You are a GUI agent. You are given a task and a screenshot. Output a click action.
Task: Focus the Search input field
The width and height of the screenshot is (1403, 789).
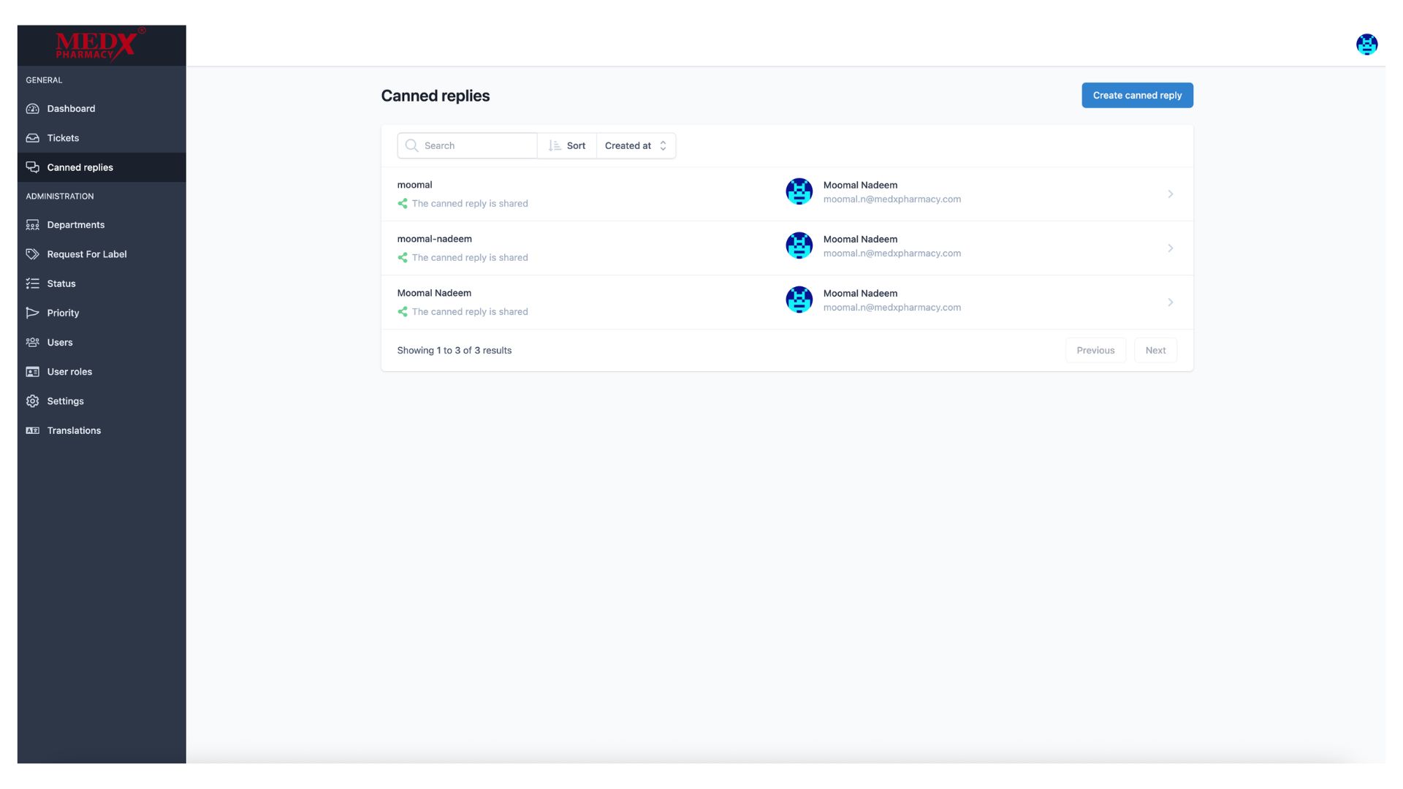(467, 145)
